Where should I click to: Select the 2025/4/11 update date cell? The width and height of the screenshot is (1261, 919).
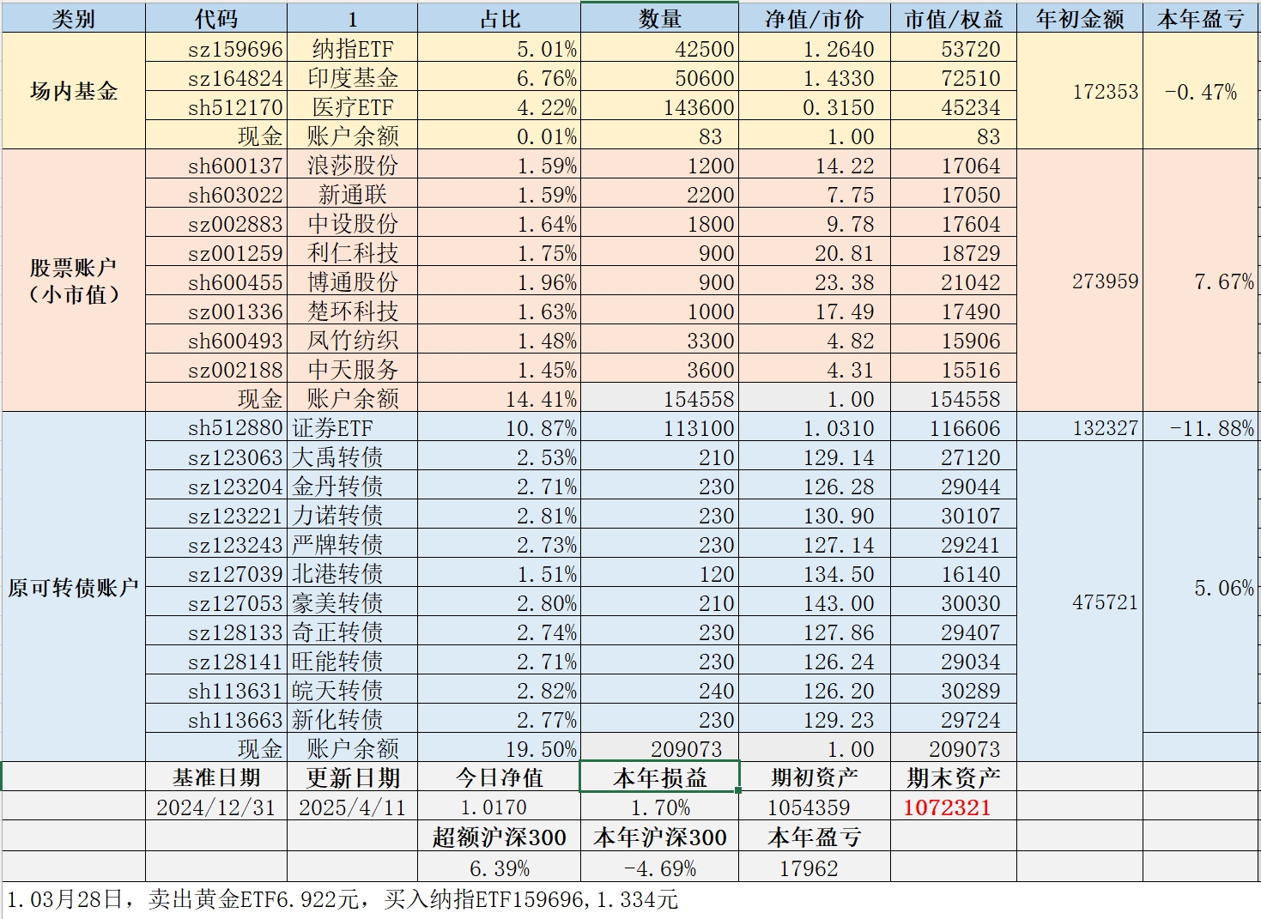tap(353, 807)
